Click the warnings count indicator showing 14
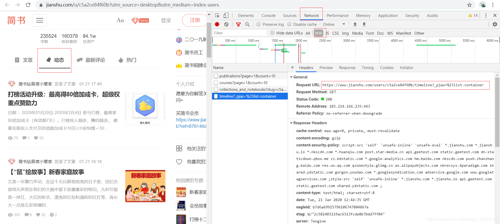 (x=473, y=16)
